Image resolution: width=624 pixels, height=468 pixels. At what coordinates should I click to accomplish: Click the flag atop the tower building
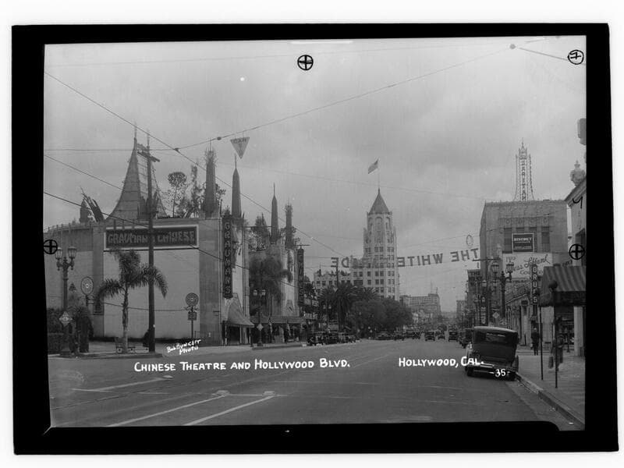click(373, 166)
